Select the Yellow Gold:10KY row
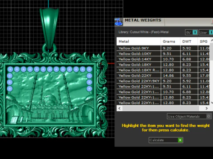The height and width of the screenshot is (159, 213). [163, 54]
